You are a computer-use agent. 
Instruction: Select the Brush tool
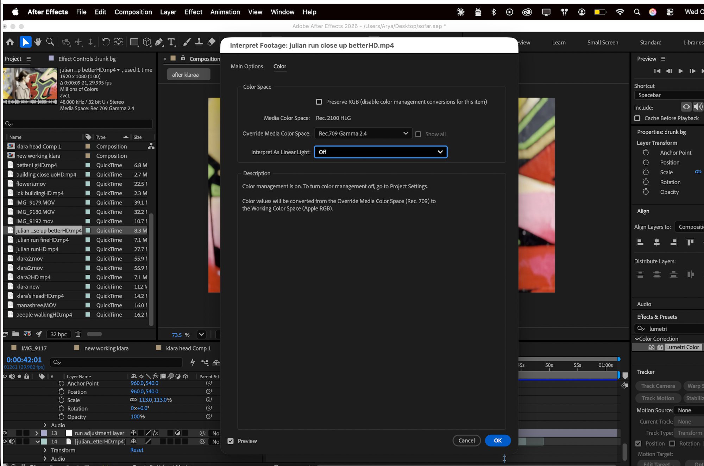pyautogui.click(x=187, y=42)
